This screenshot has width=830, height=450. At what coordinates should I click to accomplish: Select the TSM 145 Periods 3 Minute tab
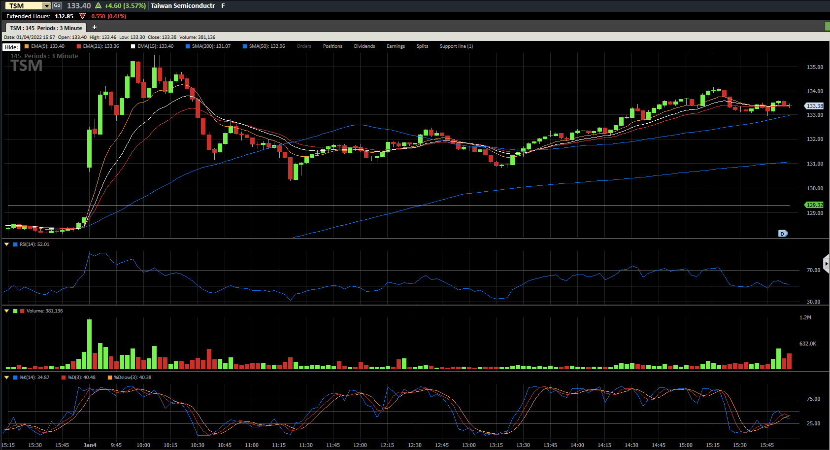[x=46, y=28]
